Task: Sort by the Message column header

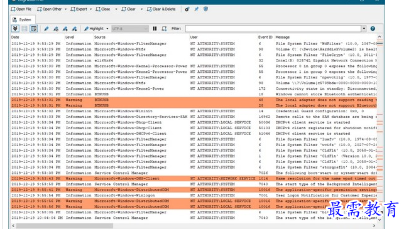Action: (282, 37)
